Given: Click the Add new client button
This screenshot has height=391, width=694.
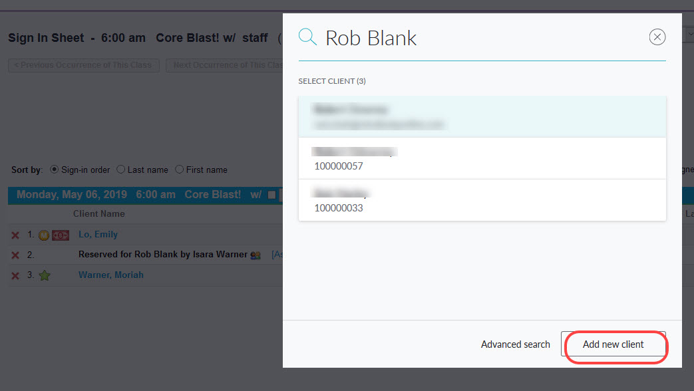Looking at the screenshot, I should click(x=614, y=344).
